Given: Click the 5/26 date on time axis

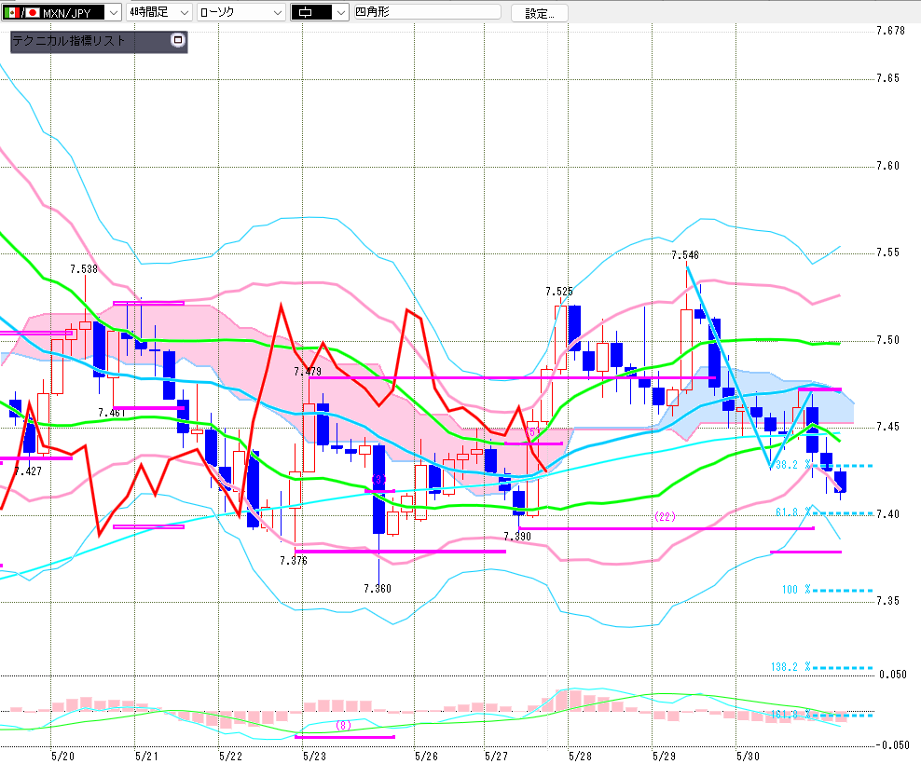Looking at the screenshot, I should pyautogui.click(x=426, y=757).
